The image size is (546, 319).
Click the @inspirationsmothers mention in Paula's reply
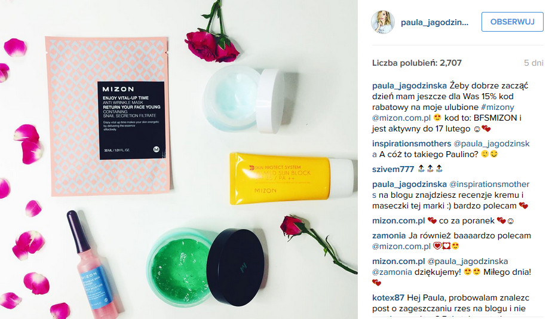[451, 189]
